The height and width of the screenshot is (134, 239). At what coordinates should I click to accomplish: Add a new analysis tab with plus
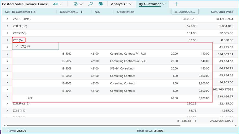177,4
